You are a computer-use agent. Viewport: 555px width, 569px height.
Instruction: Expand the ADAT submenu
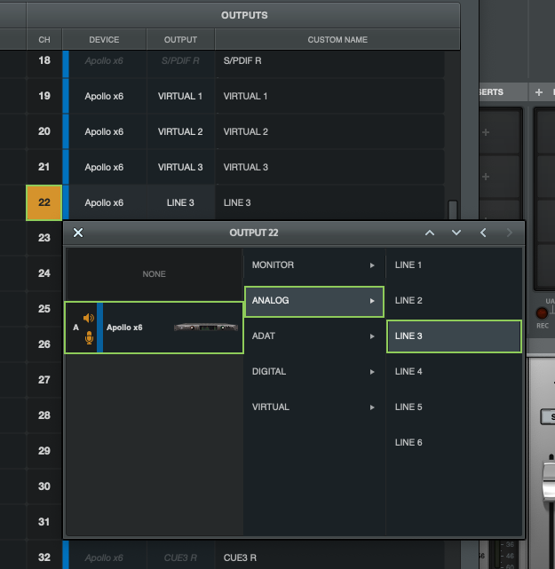(313, 336)
